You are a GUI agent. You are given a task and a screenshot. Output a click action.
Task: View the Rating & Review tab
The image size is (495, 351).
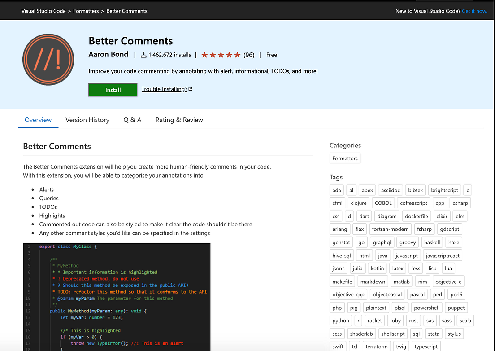pos(179,120)
